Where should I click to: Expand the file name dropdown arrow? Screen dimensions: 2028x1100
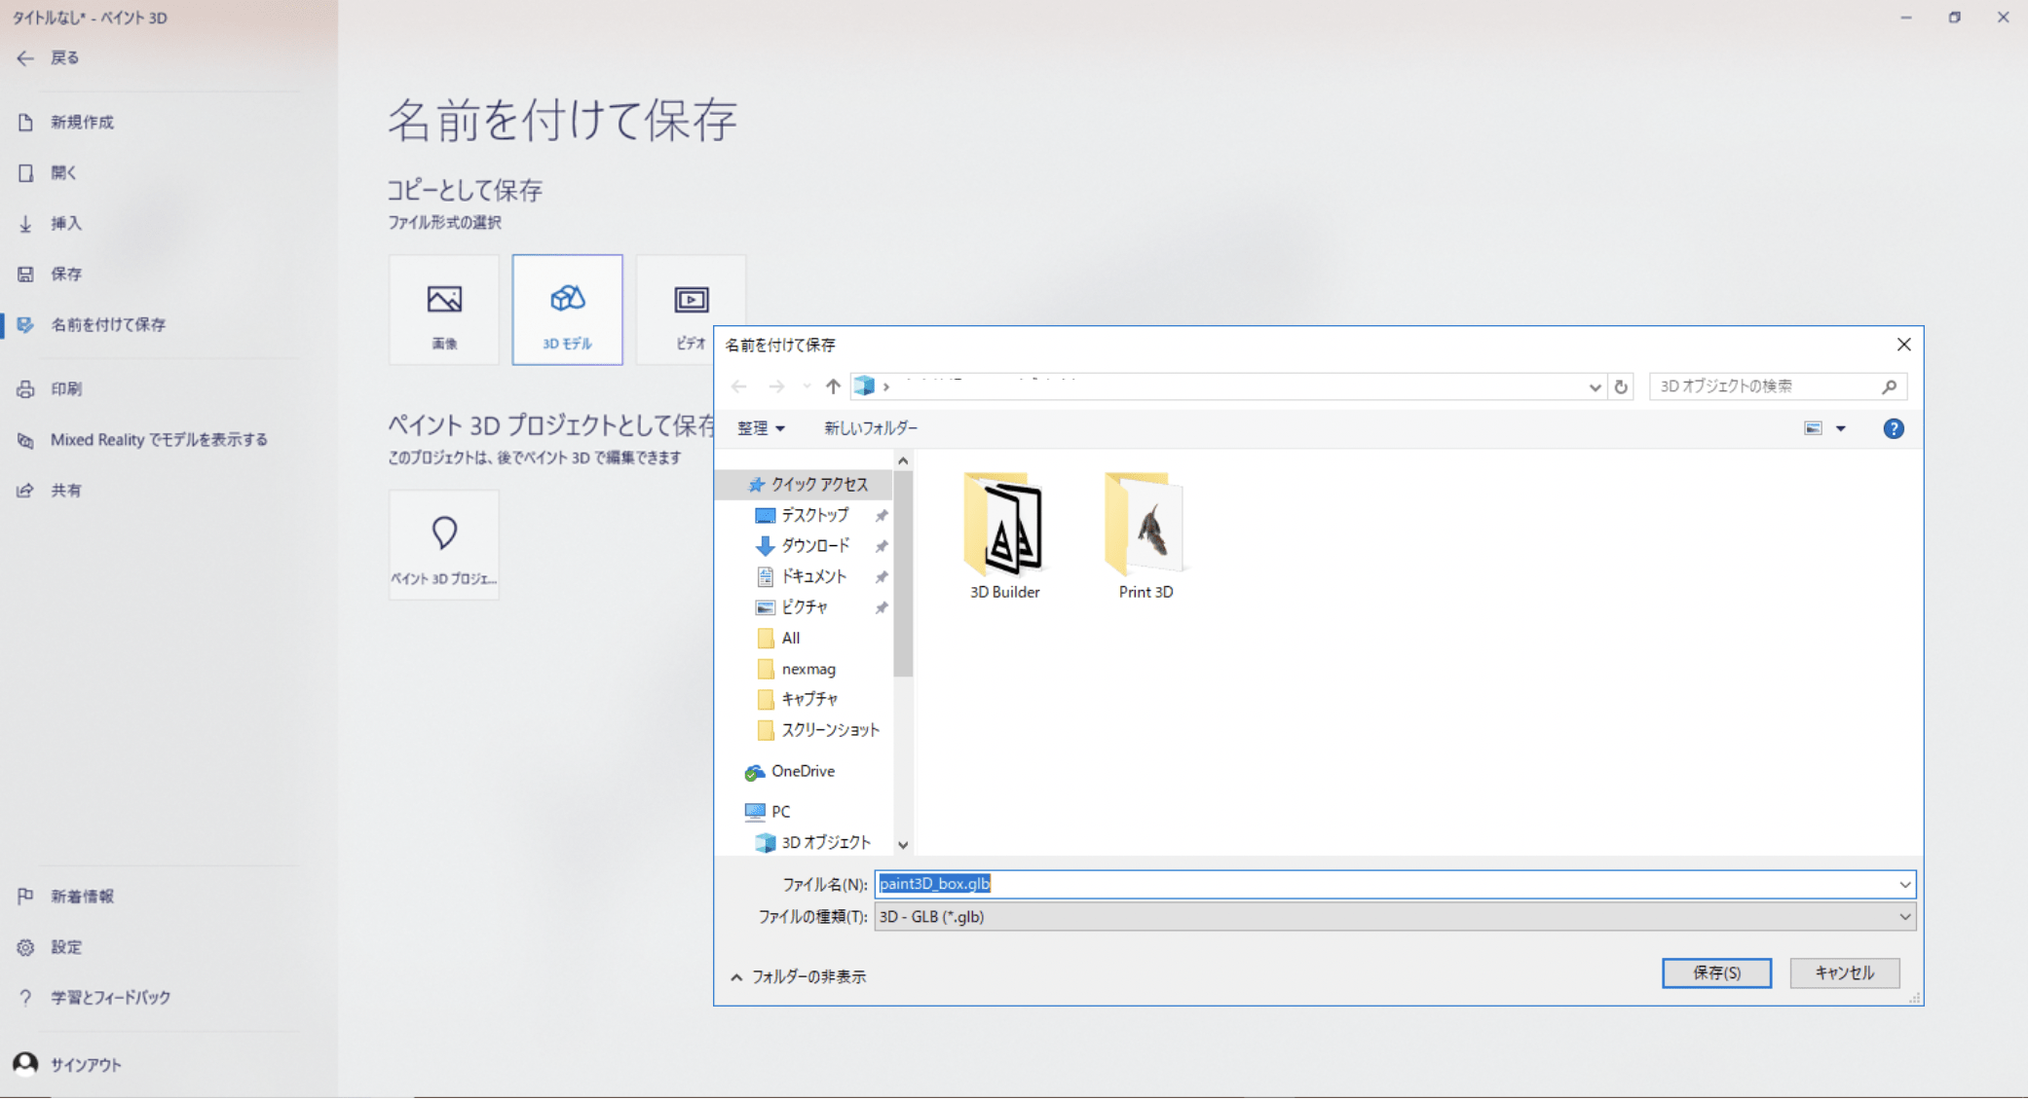tap(1904, 884)
